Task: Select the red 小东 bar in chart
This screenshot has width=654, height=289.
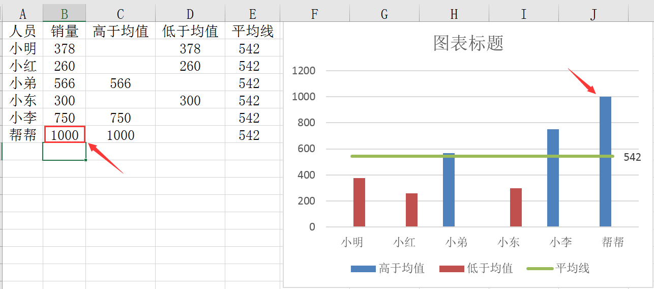Action: (x=516, y=207)
